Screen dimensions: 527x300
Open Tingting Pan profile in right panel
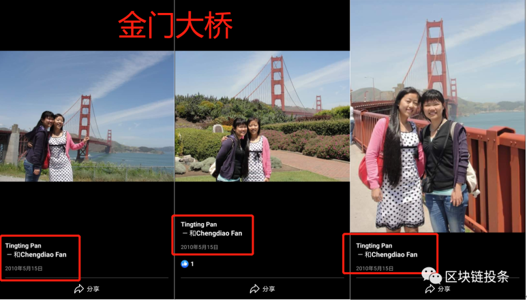tap(374, 246)
